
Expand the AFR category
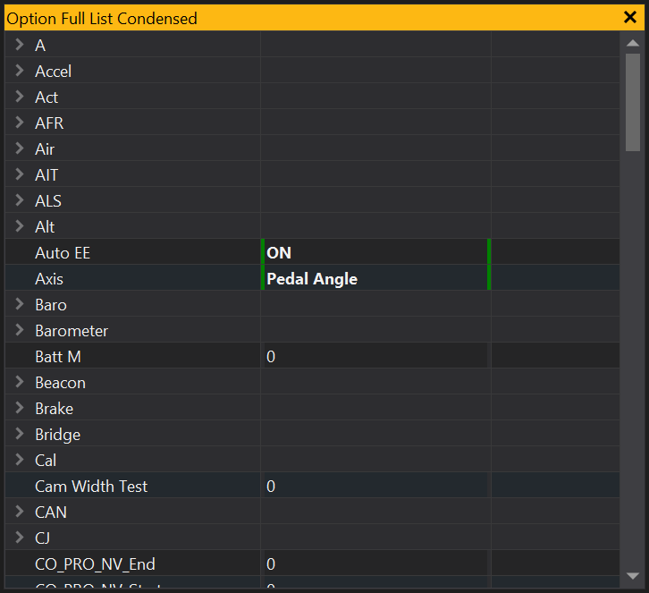(x=19, y=123)
